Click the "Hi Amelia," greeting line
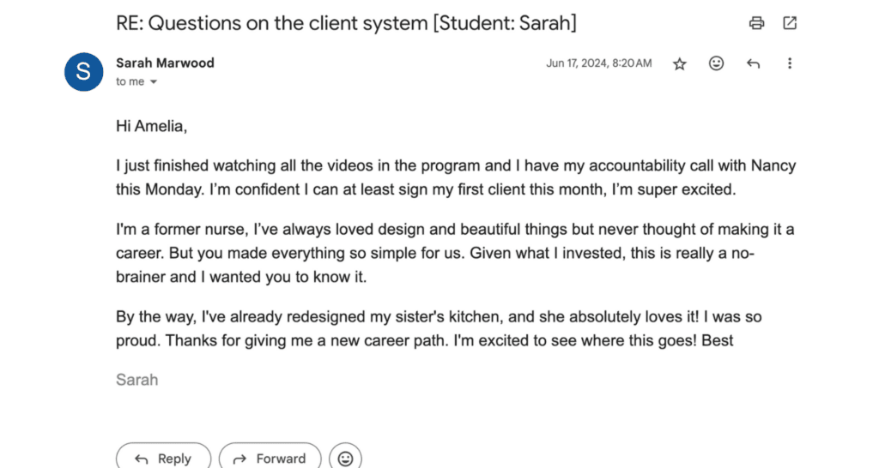The width and height of the screenshot is (879, 468). (x=151, y=127)
